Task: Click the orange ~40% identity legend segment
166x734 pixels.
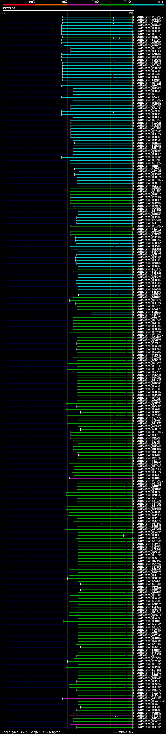Action: [51, 5]
